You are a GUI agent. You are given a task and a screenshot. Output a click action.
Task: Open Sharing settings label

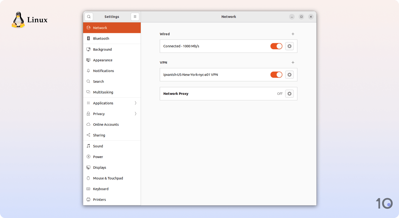click(x=99, y=135)
